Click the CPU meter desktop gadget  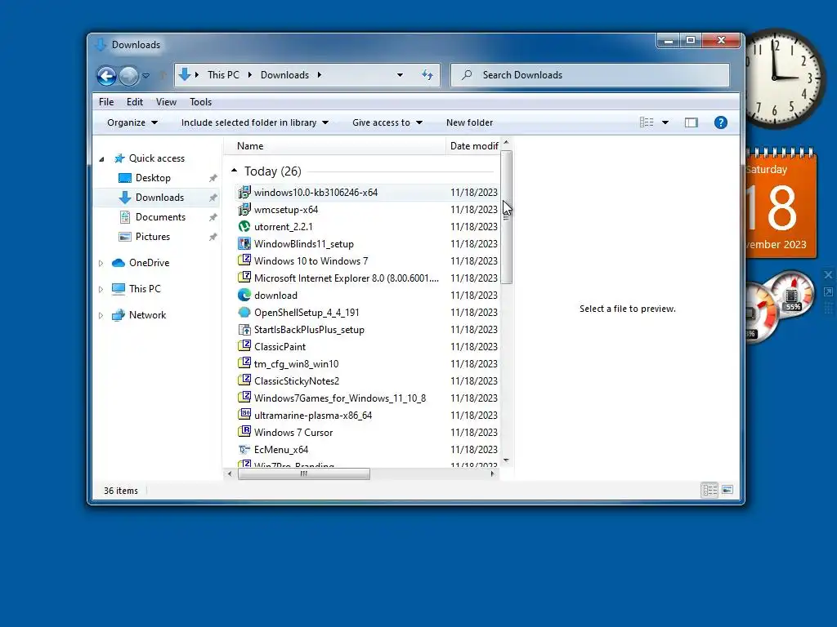pyautogui.click(x=780, y=307)
